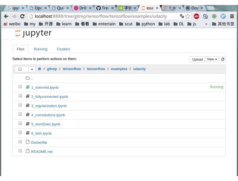Check the box for 4_convolutions.ipynb

[20, 114]
